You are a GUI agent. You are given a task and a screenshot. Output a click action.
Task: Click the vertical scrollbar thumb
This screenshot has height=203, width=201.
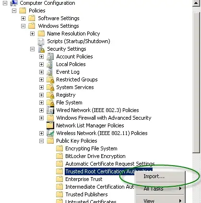tap(196, 82)
